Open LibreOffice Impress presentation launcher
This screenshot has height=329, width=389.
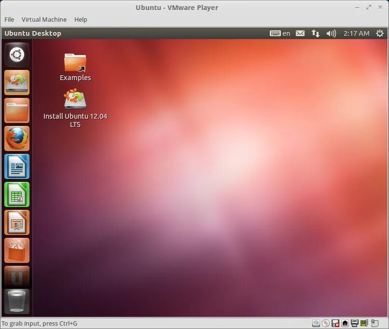pos(17,222)
